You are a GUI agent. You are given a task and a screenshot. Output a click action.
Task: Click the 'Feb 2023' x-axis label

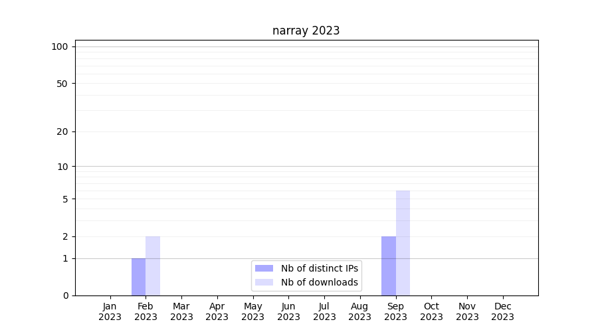point(146,311)
